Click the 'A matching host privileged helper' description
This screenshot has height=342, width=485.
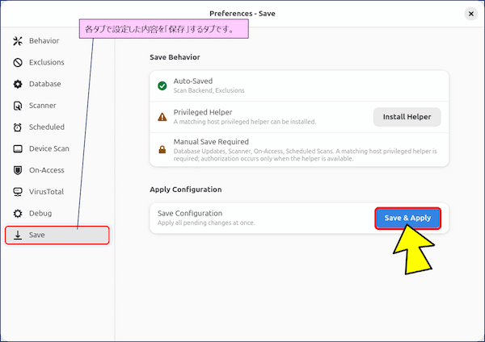245,122
